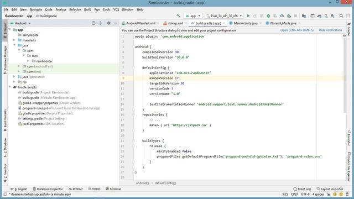Open the Build menu
The height and width of the screenshot is (199, 354).
click(x=87, y=9)
